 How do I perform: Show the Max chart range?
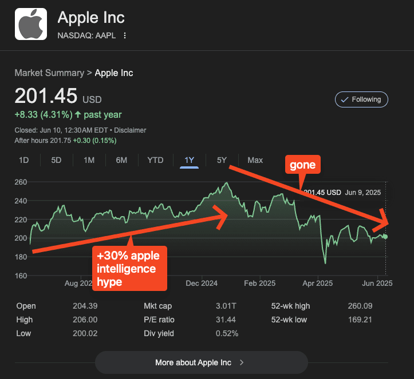tap(255, 160)
